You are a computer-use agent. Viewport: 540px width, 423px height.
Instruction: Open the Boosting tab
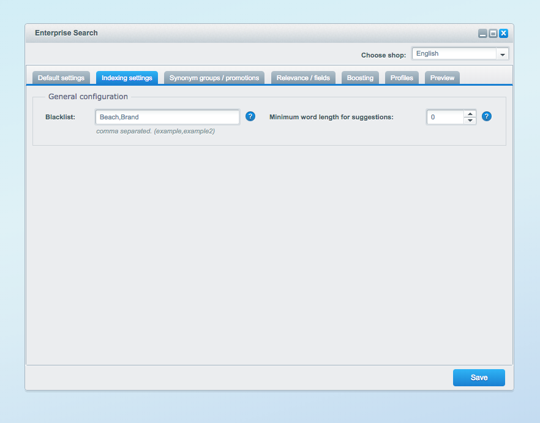pos(360,78)
